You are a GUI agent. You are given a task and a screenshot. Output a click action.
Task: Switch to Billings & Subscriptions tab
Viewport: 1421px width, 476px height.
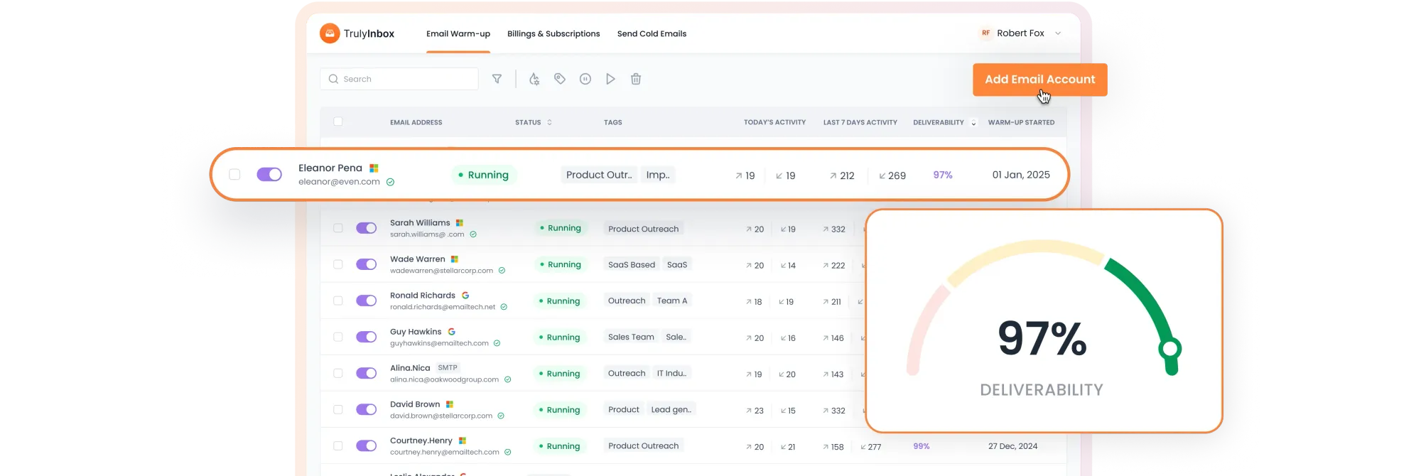[x=553, y=33]
